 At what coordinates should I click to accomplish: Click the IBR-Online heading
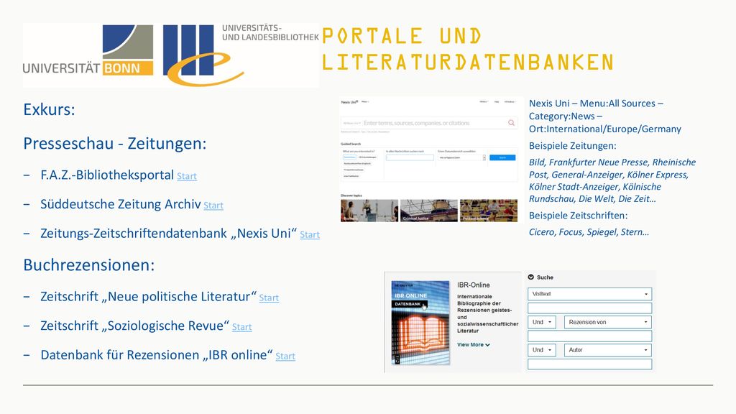[x=474, y=285]
